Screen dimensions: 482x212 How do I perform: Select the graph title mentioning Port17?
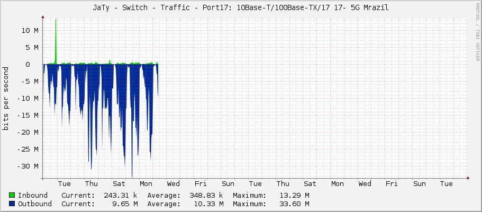pos(241,8)
